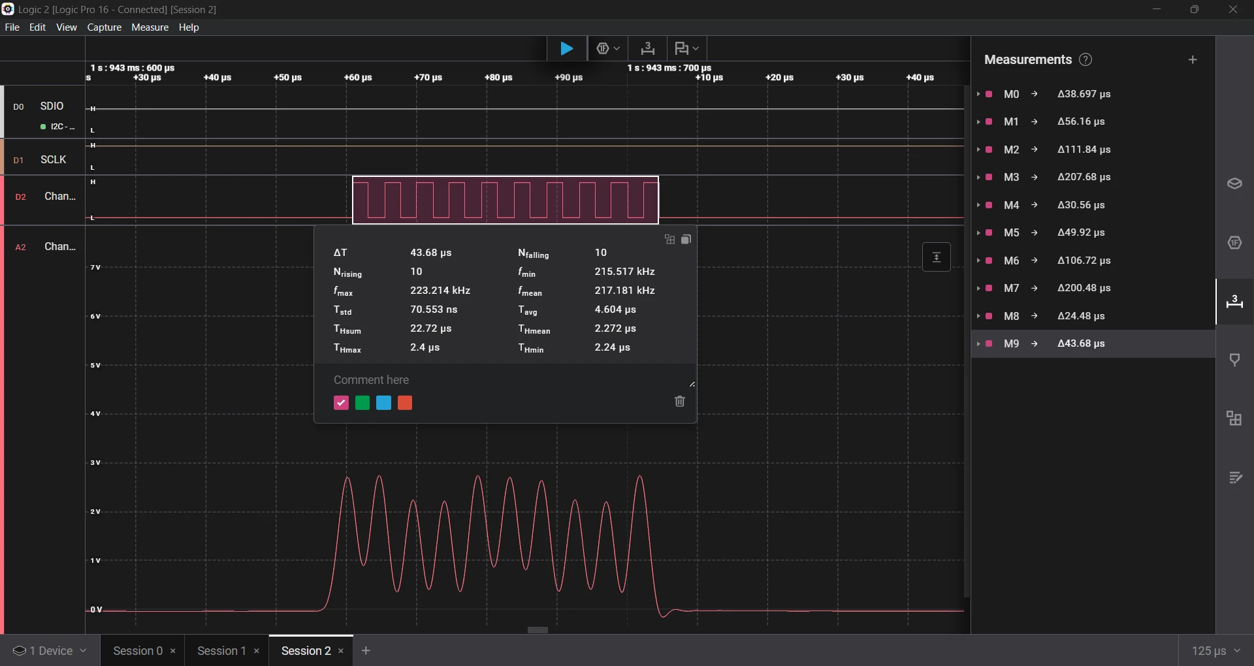Start capture with the blue play button
The width and height of the screenshot is (1254, 666).
click(x=566, y=49)
